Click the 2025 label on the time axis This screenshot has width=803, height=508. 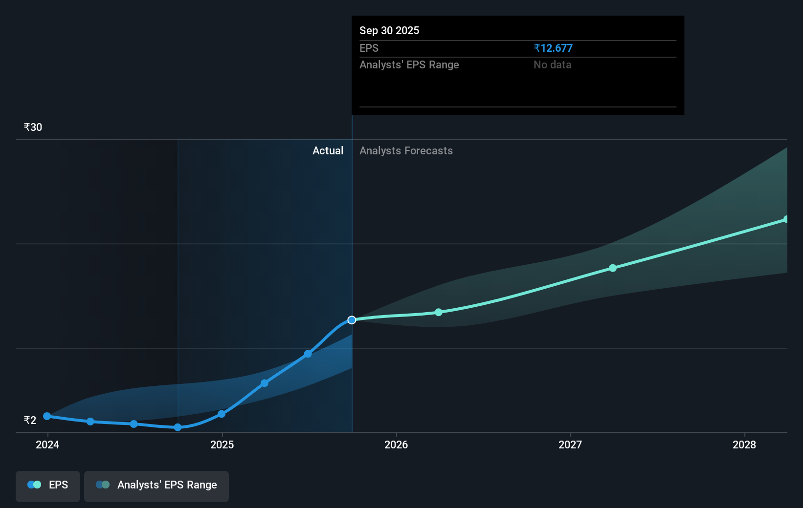click(x=223, y=445)
